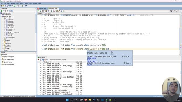Open Firefox from the taskbar

point(86,100)
